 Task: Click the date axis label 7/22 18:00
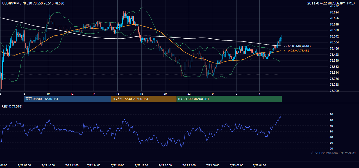pos(141,165)
